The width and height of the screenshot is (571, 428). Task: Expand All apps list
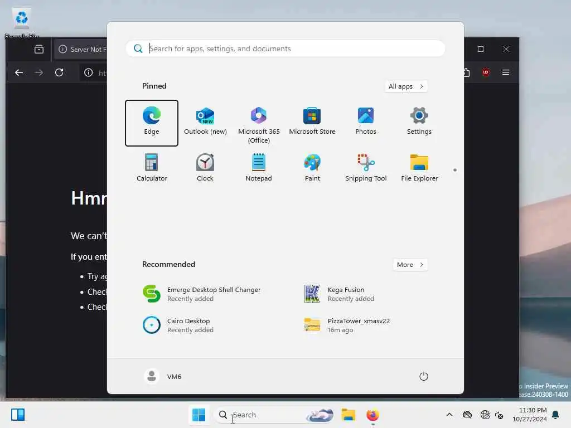(406, 86)
